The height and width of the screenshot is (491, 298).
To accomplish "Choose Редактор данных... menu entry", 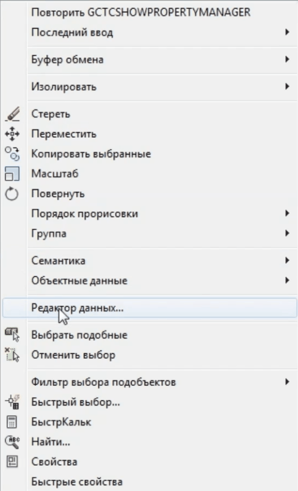I will [x=150, y=308].
